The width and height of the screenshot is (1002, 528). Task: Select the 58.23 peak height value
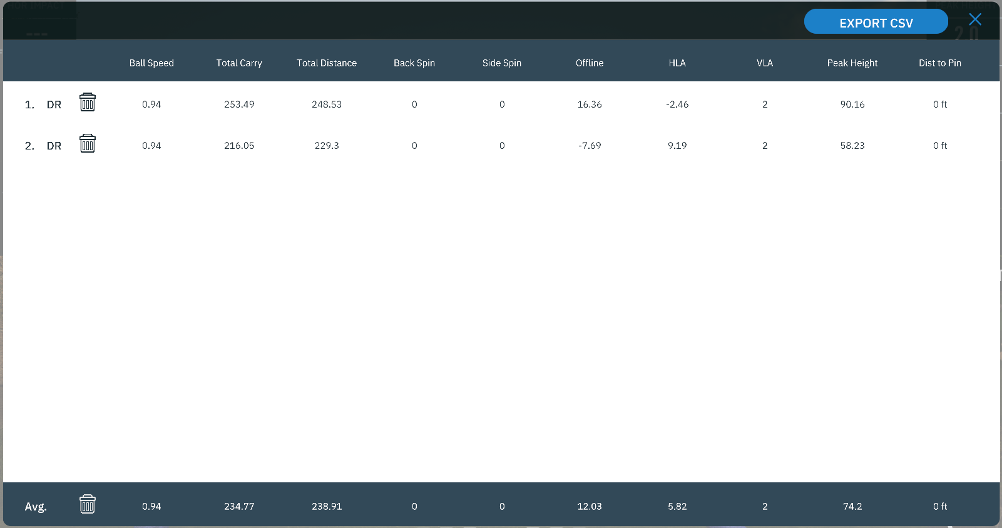[852, 146]
